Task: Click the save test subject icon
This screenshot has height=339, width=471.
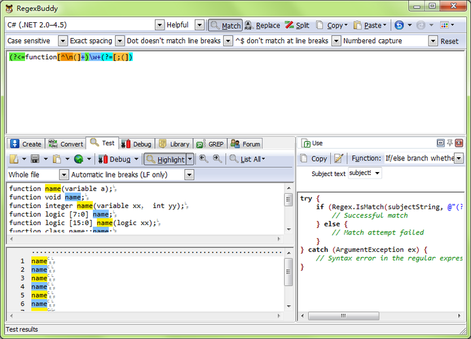Action: [35, 159]
